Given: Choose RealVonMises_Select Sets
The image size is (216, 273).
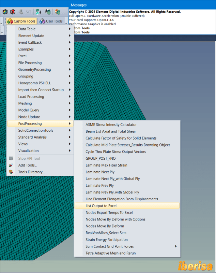Looking at the screenshot, I should point(127,233).
